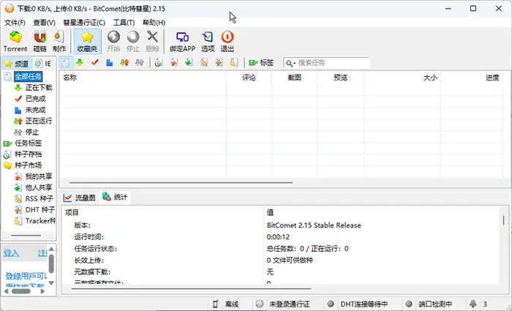Select 任务标签 in the sidebar tree
512x311 pixels.
click(x=28, y=143)
